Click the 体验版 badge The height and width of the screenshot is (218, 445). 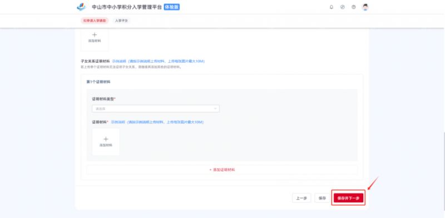172,7
